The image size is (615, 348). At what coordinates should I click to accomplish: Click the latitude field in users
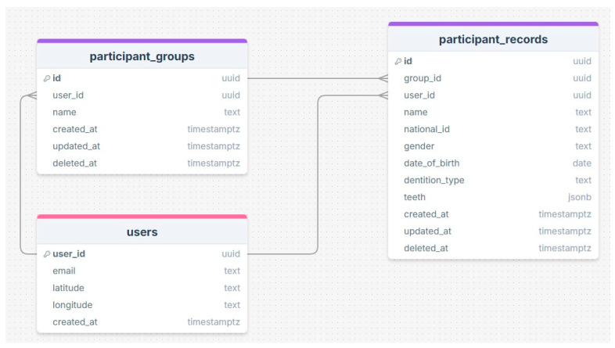142,288
